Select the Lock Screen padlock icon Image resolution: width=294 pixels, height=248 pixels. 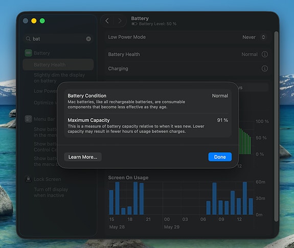[x=28, y=179]
